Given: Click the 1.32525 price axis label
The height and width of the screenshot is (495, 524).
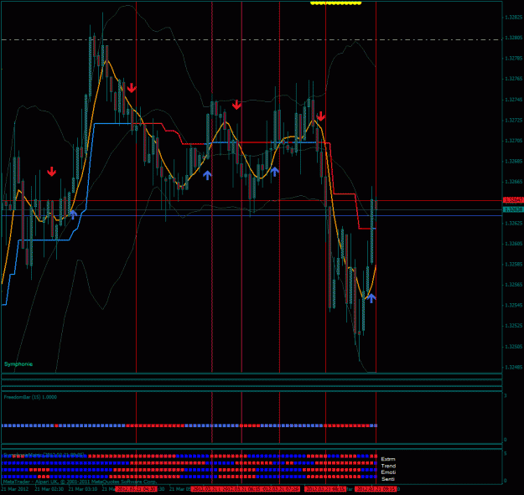Looking at the screenshot, I should point(514,326).
